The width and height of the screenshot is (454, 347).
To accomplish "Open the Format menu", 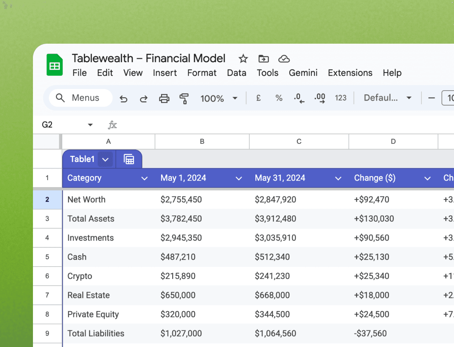I will pos(202,73).
